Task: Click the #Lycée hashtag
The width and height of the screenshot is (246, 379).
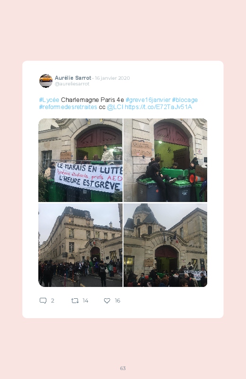Action: [x=49, y=100]
